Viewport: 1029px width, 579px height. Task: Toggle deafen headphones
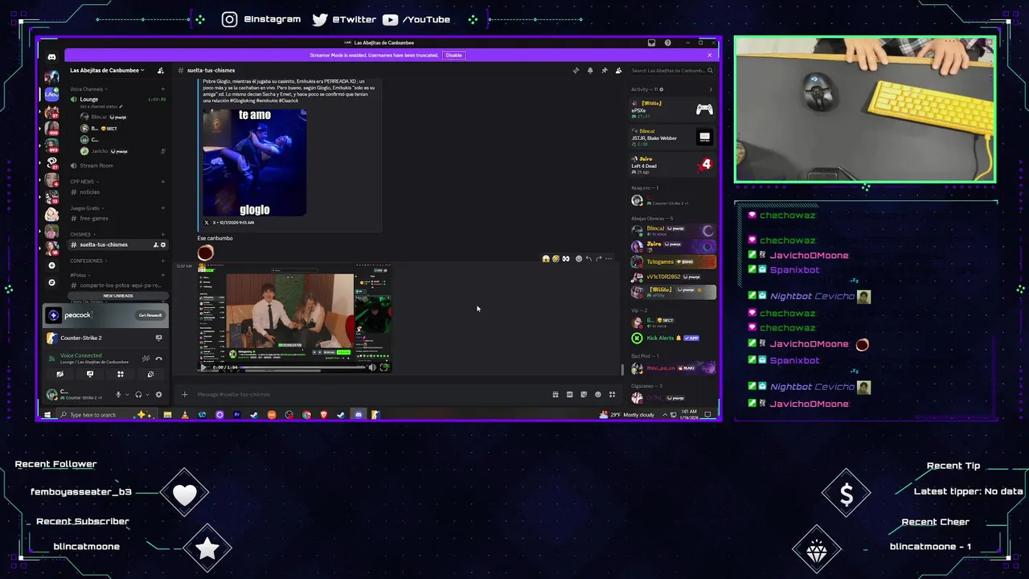138,395
